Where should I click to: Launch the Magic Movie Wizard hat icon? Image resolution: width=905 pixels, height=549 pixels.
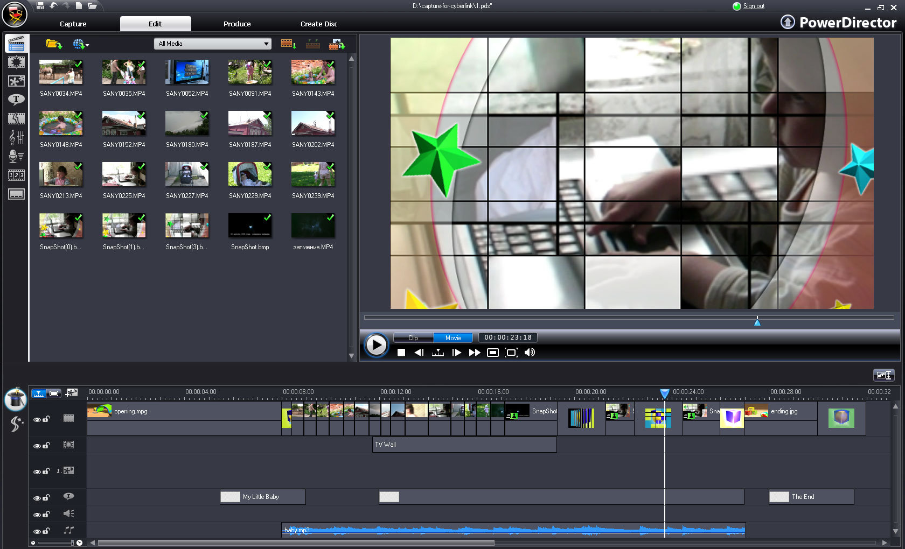(x=16, y=399)
